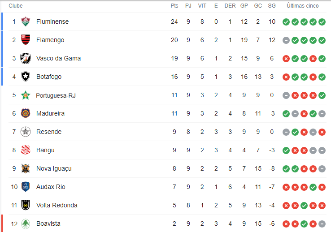Click the Audax Rio blue shield crest
The height and width of the screenshot is (232, 331).
(x=26, y=187)
